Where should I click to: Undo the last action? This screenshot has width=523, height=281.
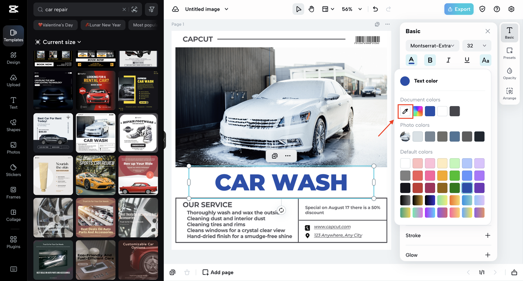(375, 9)
